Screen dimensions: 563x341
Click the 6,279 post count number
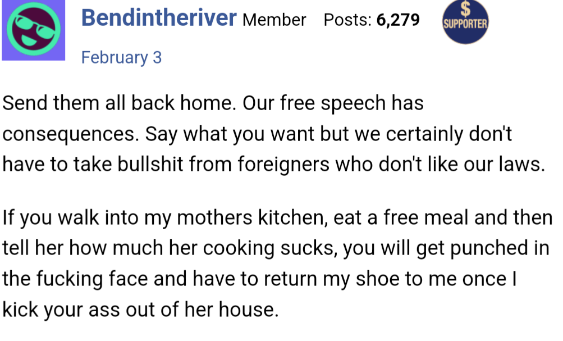(x=399, y=20)
